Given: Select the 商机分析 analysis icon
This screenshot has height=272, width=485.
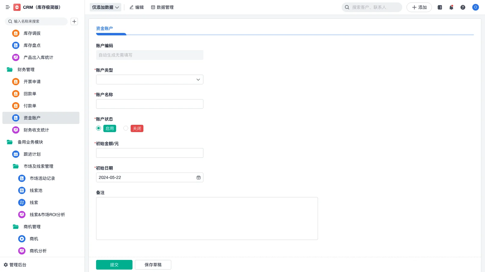Looking at the screenshot, I should [x=22, y=251].
